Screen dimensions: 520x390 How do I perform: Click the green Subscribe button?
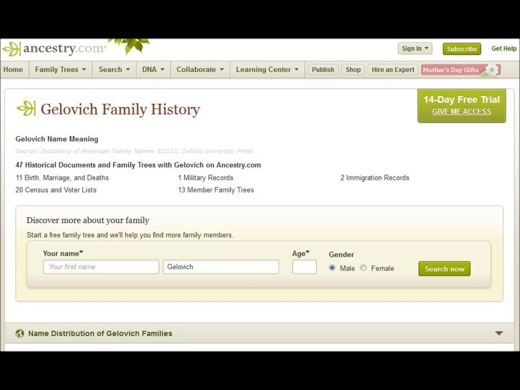click(x=461, y=49)
